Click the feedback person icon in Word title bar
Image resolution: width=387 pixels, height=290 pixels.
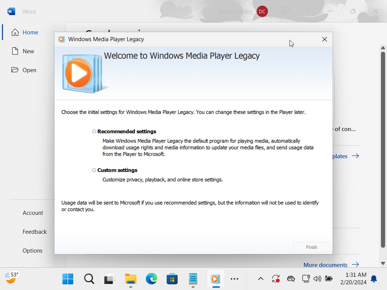(285, 11)
